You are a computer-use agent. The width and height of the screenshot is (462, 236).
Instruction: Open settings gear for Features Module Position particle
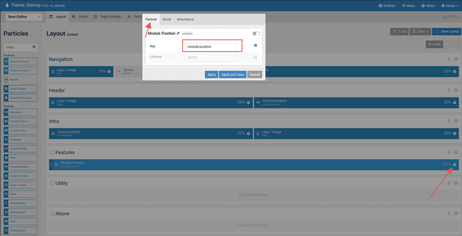454,164
